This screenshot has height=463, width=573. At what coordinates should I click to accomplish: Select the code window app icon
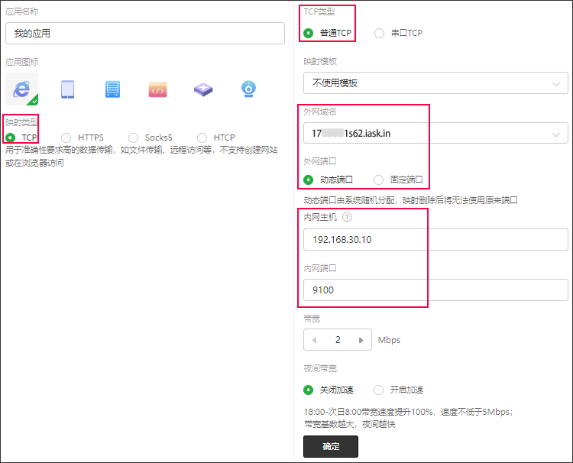pyautogui.click(x=158, y=89)
